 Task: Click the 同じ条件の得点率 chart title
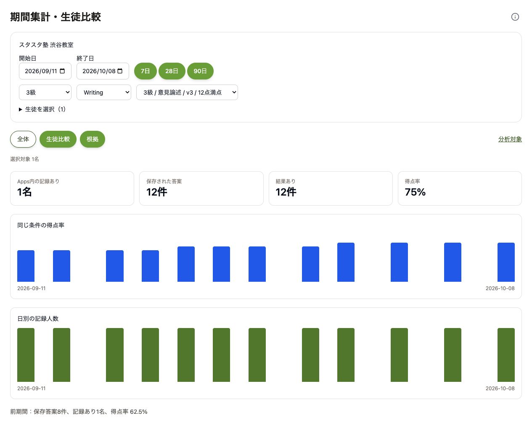point(41,225)
